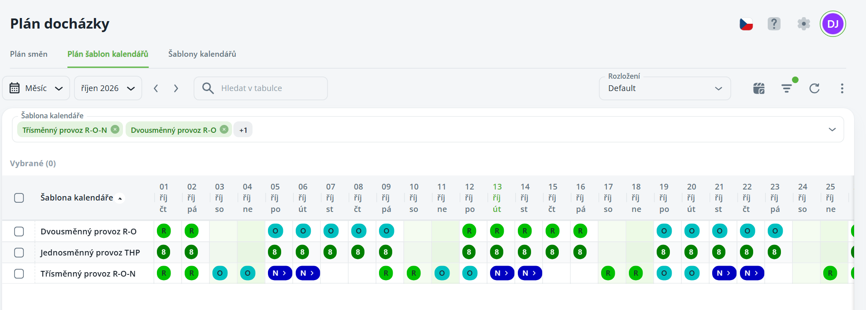Image resolution: width=866 pixels, height=310 pixels.
Task: Open the three-dot more options menu
Action: click(x=842, y=88)
